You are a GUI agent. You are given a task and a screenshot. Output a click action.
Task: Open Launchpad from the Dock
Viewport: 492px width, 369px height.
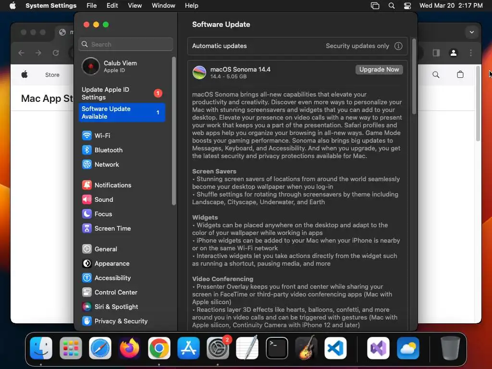click(71, 348)
